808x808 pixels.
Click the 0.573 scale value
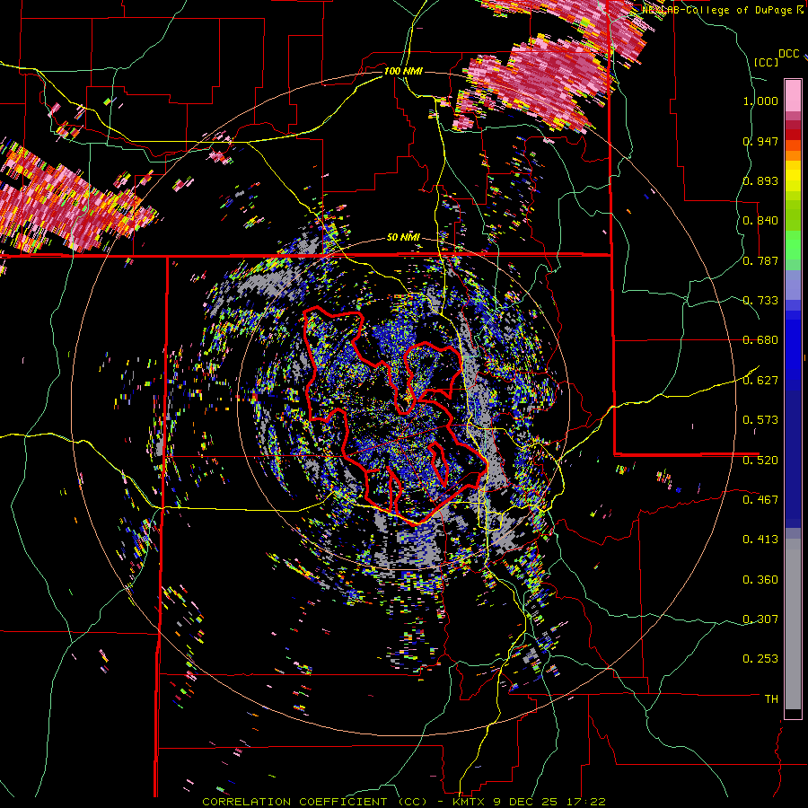(760, 420)
